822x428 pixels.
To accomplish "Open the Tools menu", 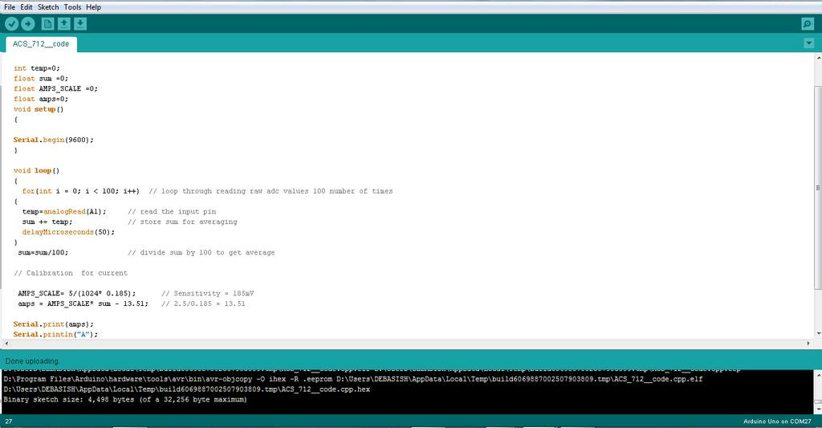I will tap(72, 6).
